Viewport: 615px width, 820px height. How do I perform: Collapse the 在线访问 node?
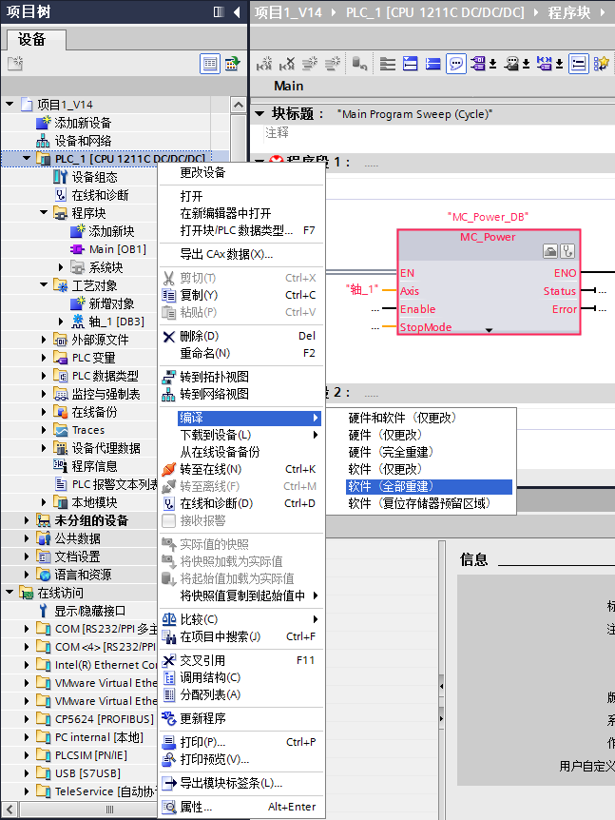click(10, 592)
